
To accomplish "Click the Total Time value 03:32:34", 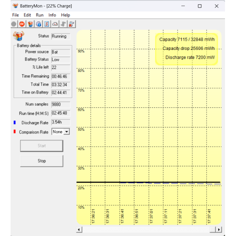I will 61,85.
